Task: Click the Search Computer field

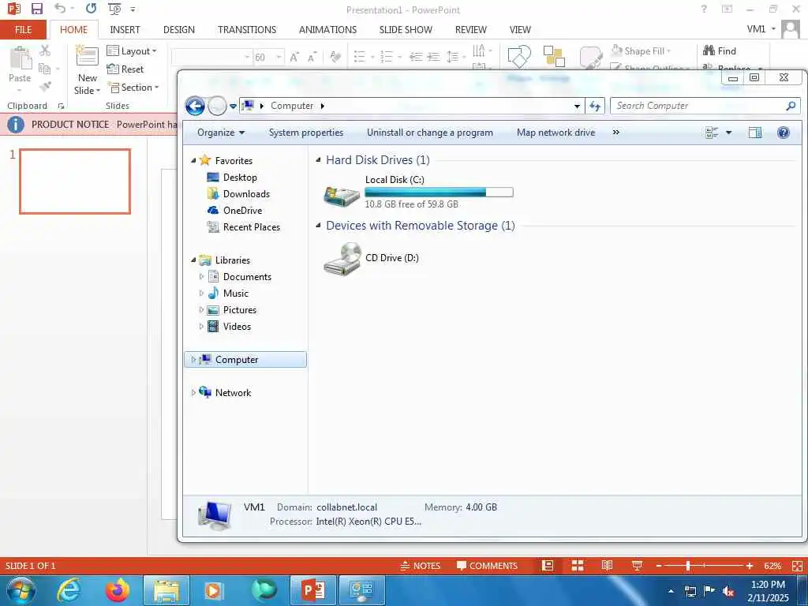Action: 705,107
